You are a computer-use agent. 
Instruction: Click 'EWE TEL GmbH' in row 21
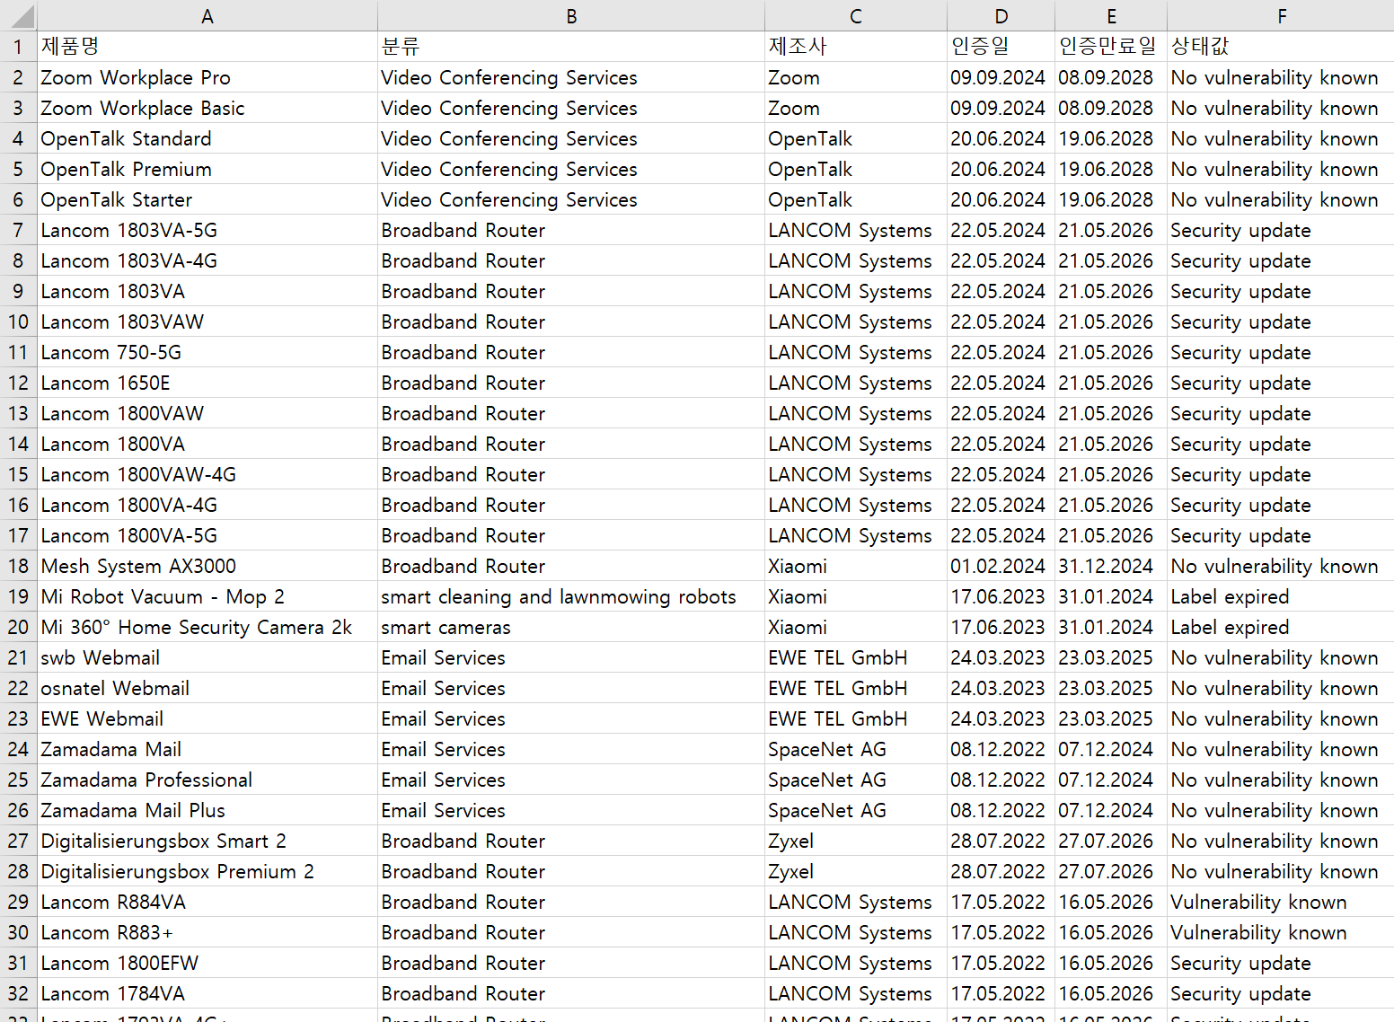(x=856, y=657)
